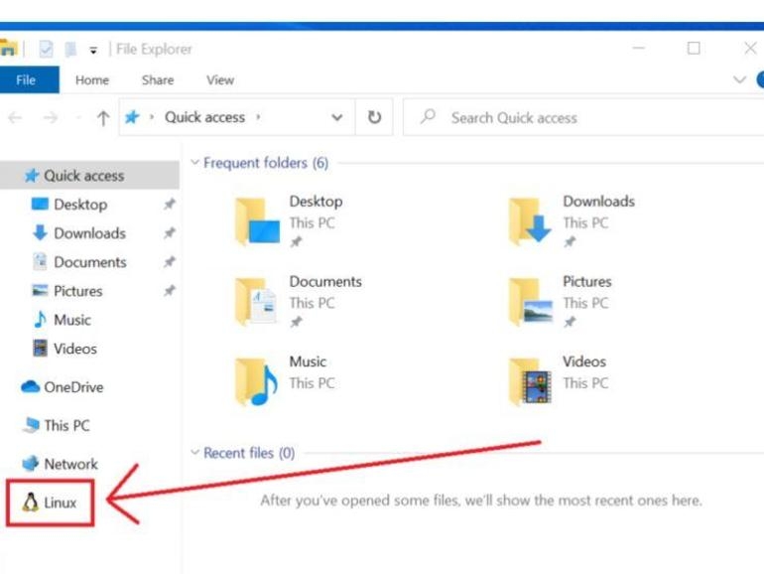Click the search magnifier icon

(x=428, y=116)
